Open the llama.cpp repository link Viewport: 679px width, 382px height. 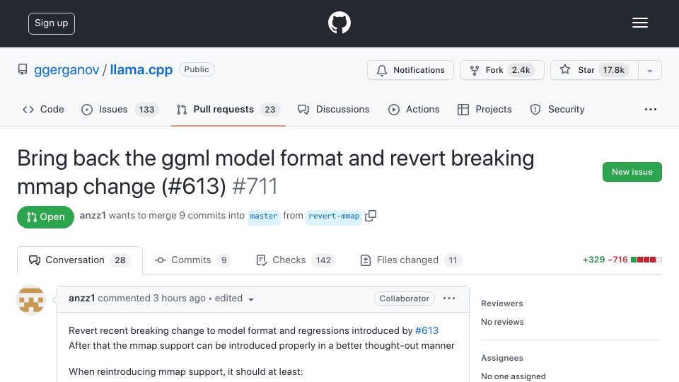tap(141, 70)
